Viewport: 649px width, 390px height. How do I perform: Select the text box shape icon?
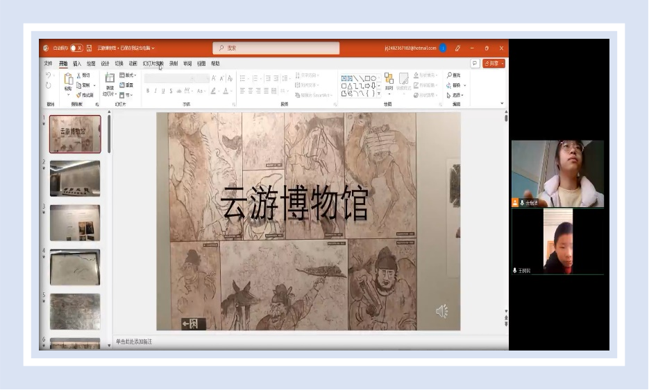click(344, 78)
